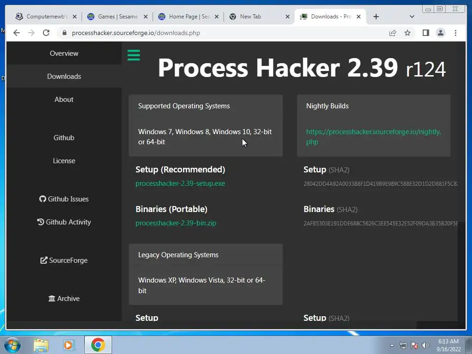Click the Process Hacker 2.39 heading

(x=301, y=68)
